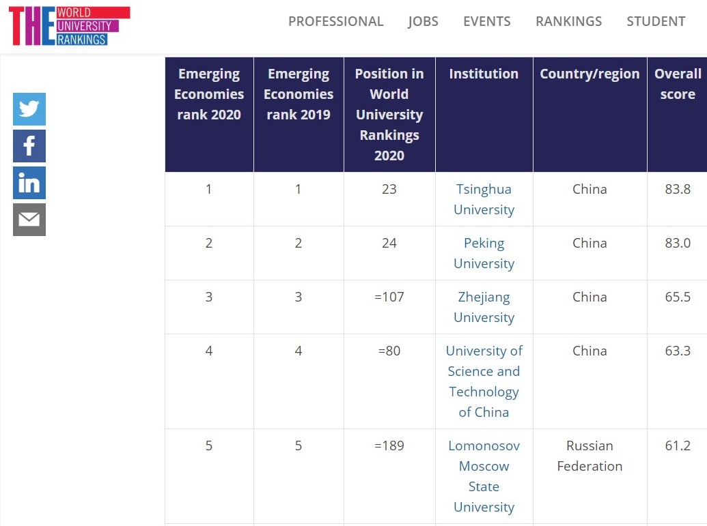Open University of Science and Technology of China
The image size is (707, 526).
(x=484, y=381)
